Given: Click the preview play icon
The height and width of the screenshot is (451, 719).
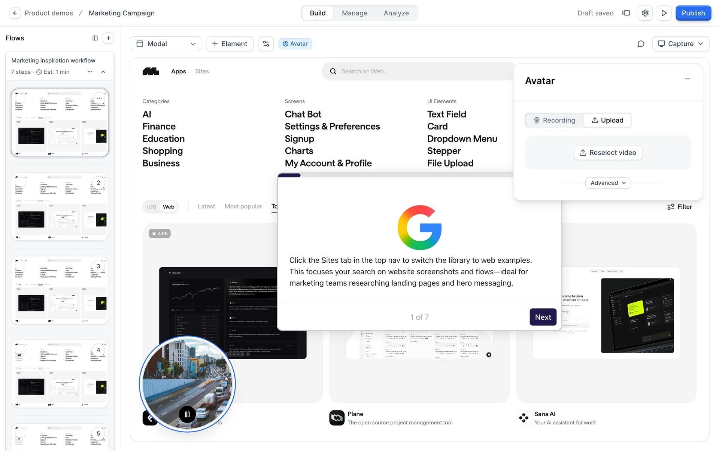Looking at the screenshot, I should pos(664,13).
